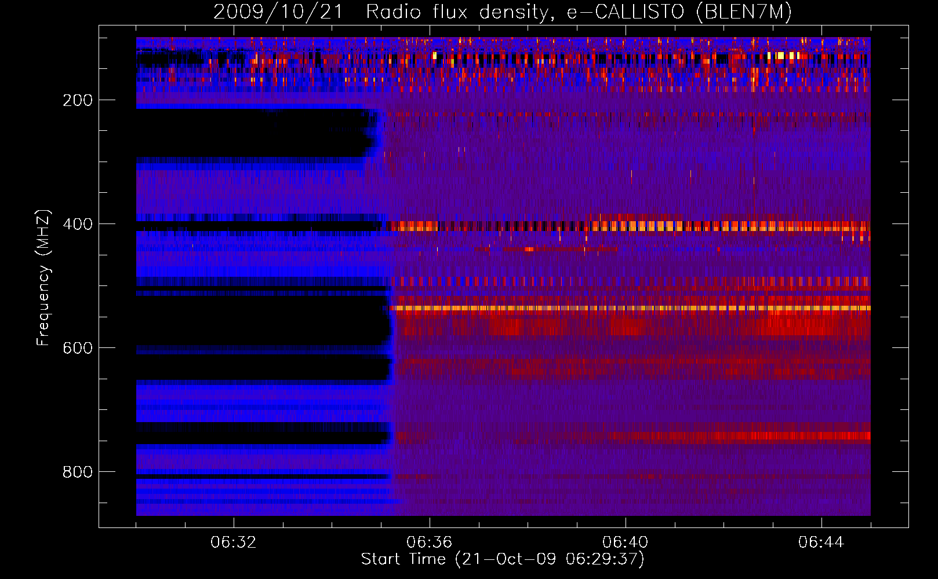This screenshot has width=938, height=579.
Task: Click the 'Frequency (MHZ)' axis title
Action: pos(43,277)
